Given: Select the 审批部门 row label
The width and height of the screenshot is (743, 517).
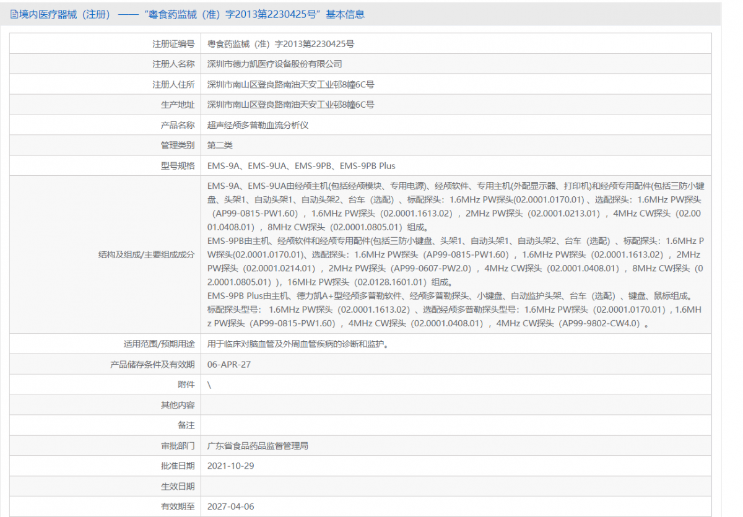Looking at the screenshot, I should click(178, 445).
